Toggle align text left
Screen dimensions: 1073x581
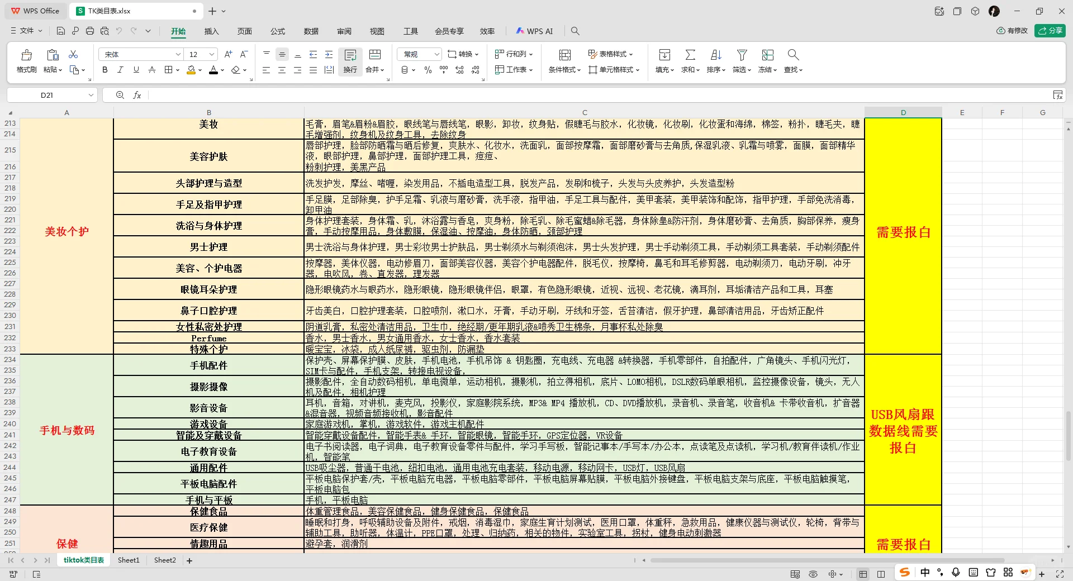click(267, 70)
